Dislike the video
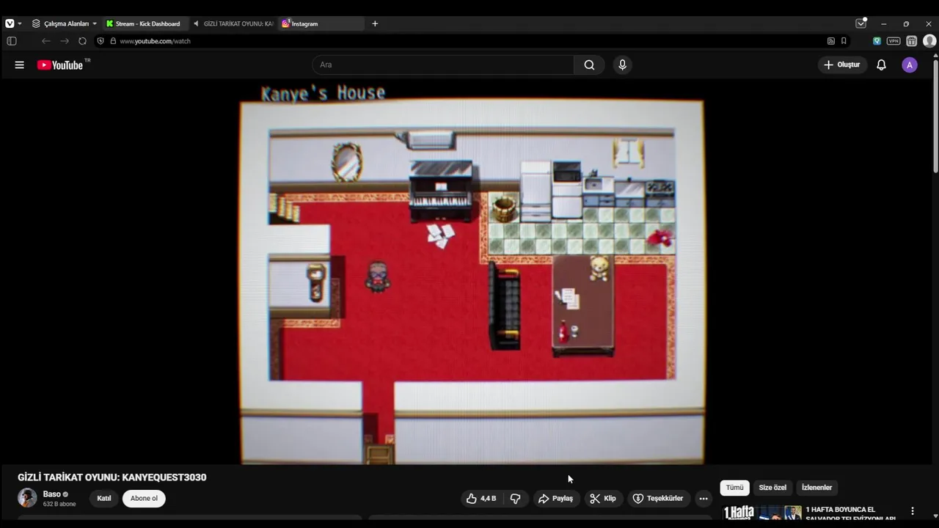This screenshot has width=939, height=528. click(x=516, y=499)
